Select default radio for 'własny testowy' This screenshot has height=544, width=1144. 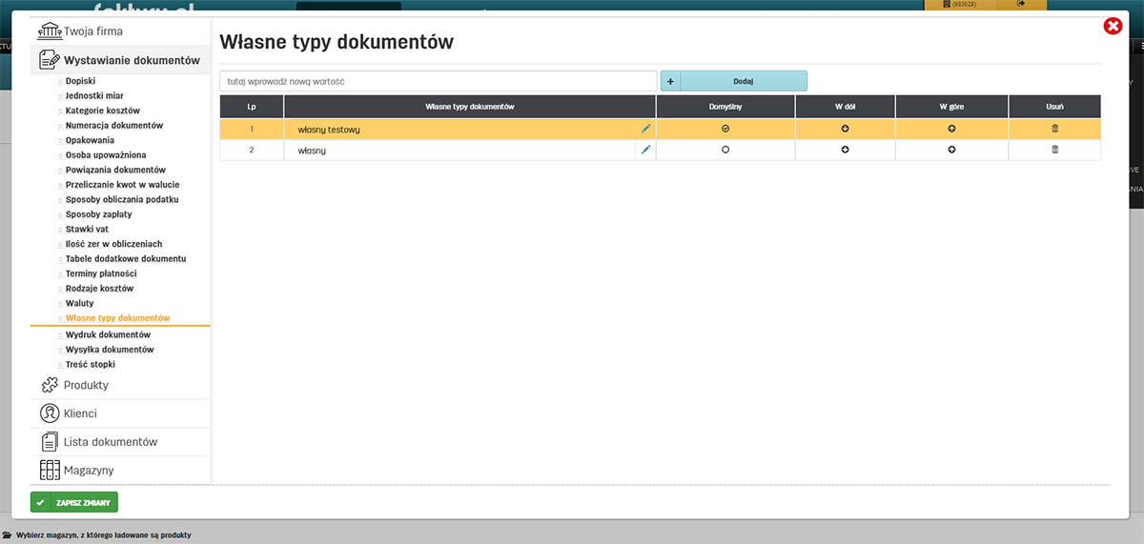[725, 129]
